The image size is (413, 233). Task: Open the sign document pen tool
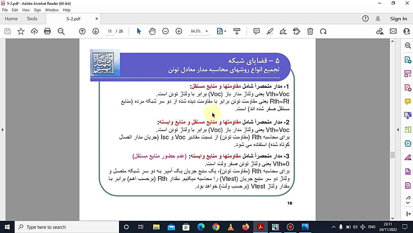pyautogui.click(x=283, y=31)
